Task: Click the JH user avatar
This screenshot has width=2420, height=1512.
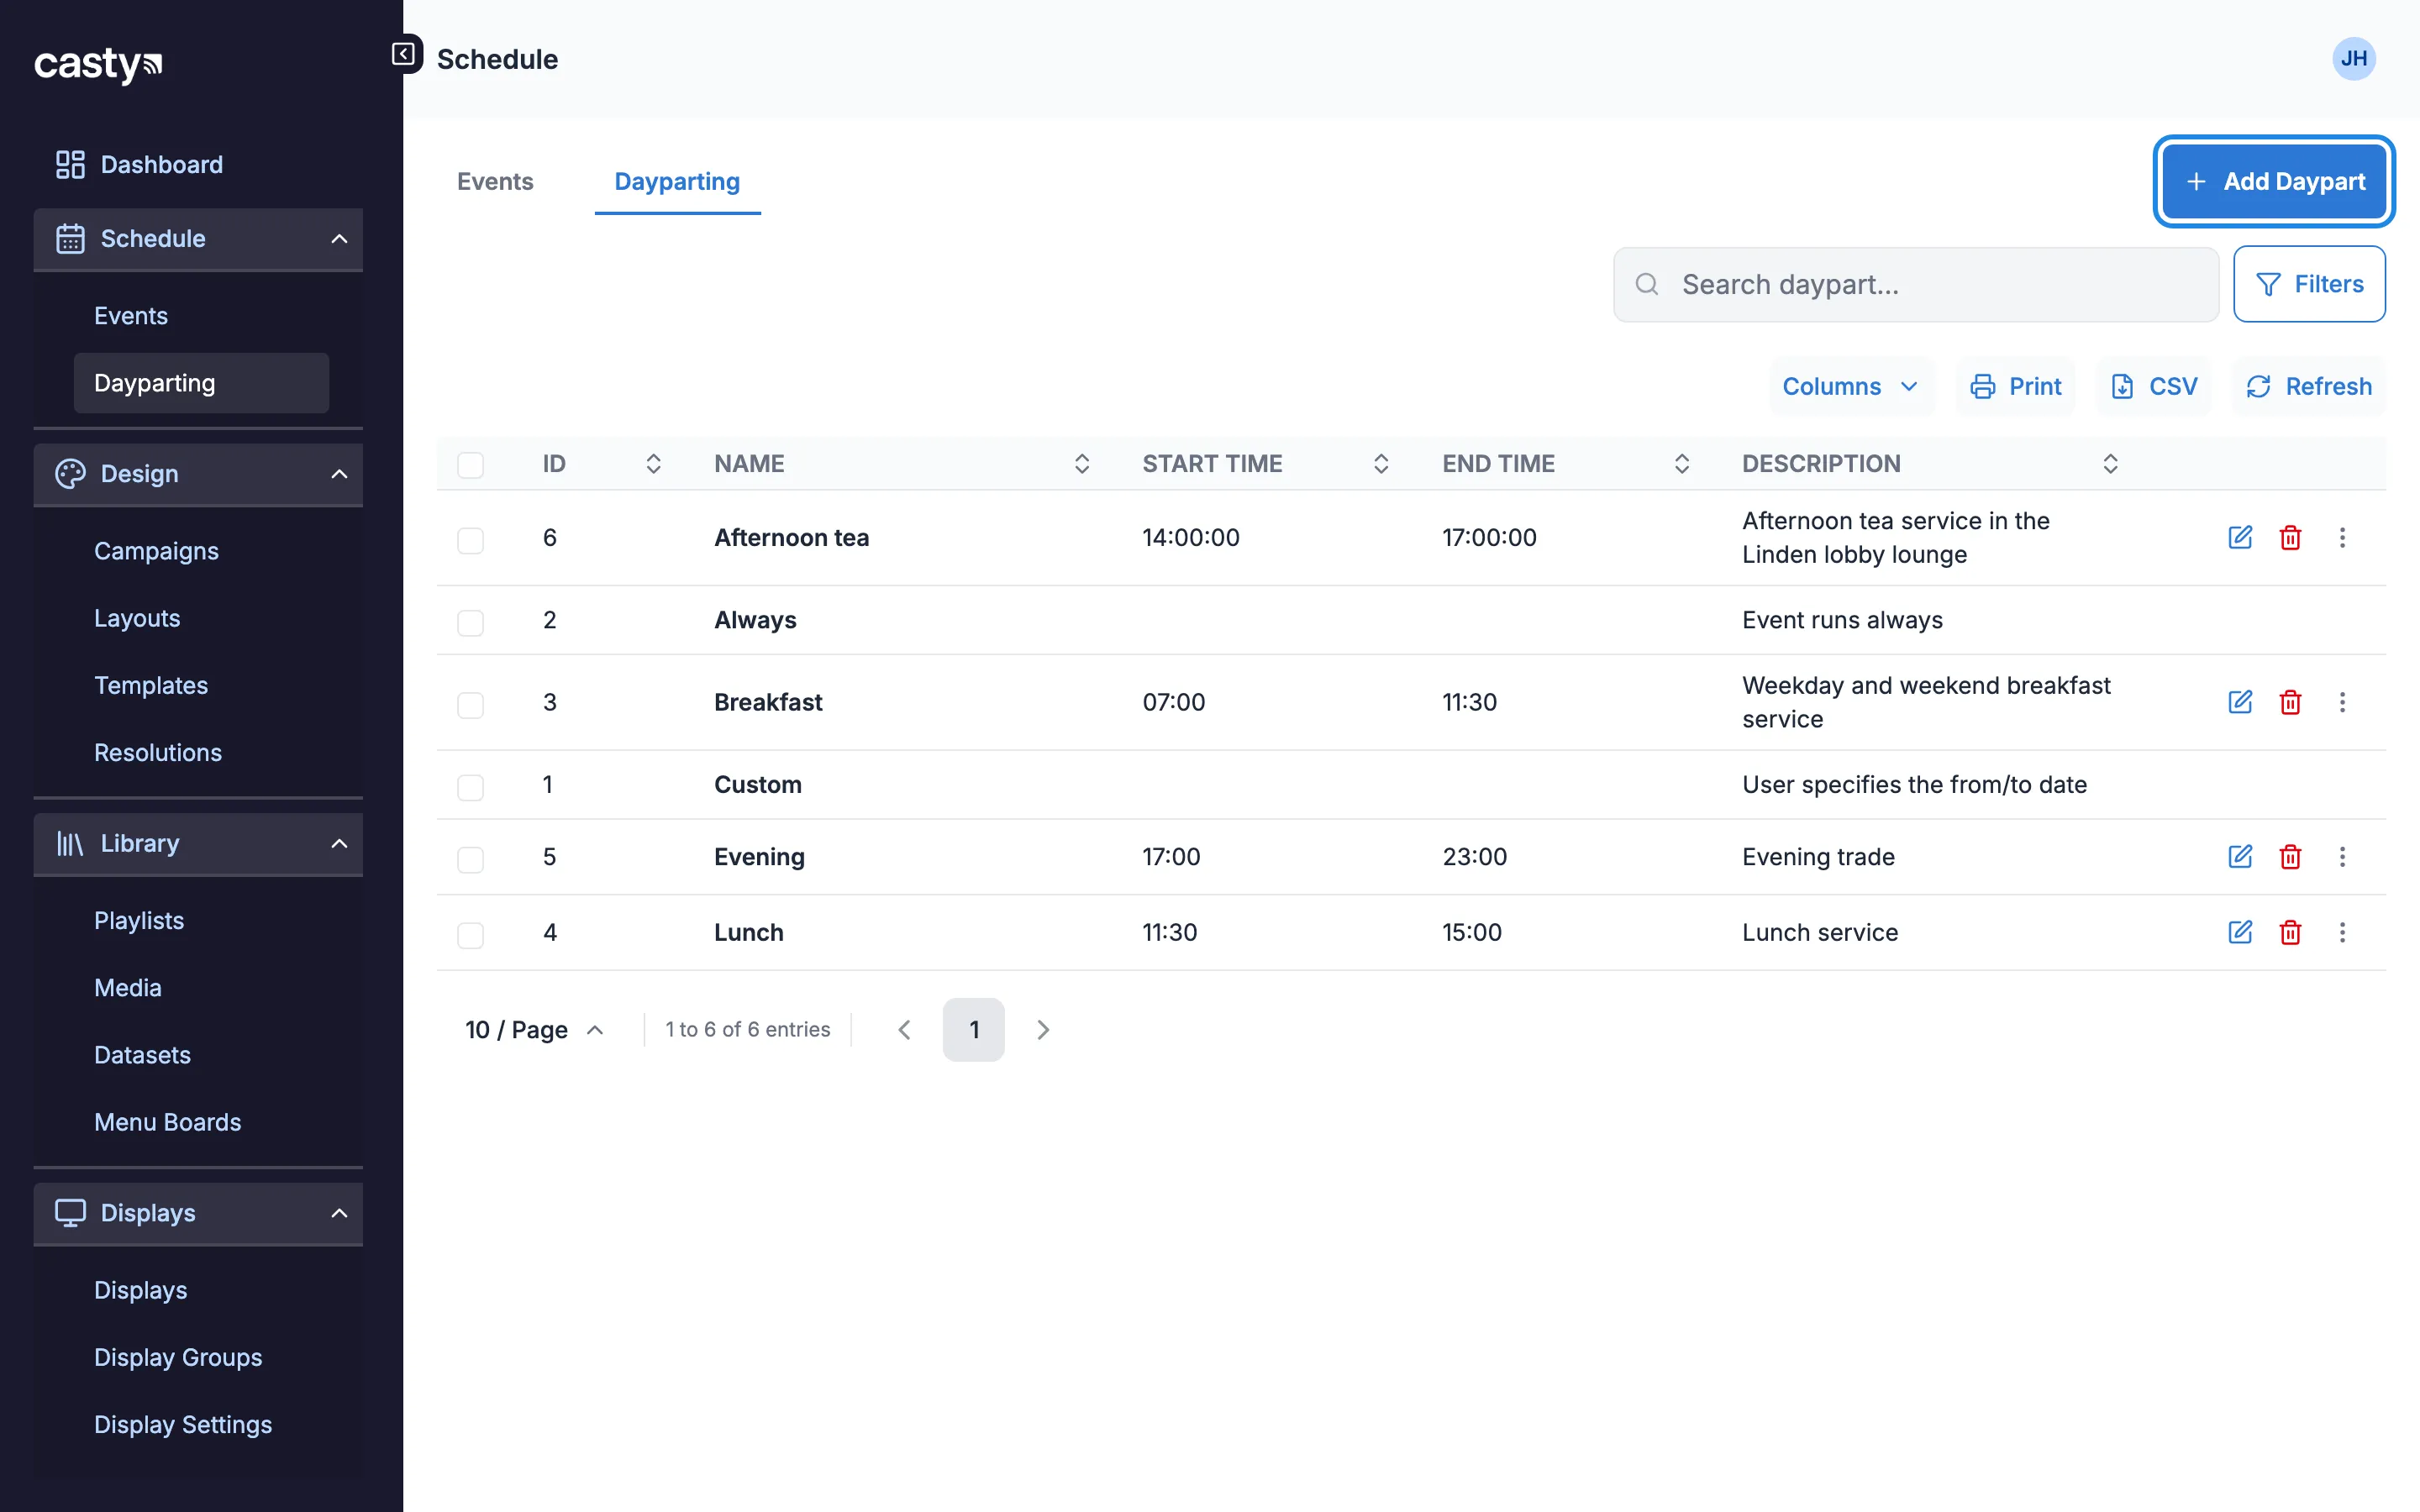Action: (2354, 59)
